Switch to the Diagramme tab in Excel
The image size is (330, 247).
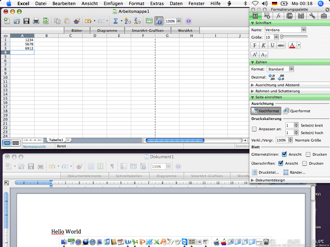point(107,31)
